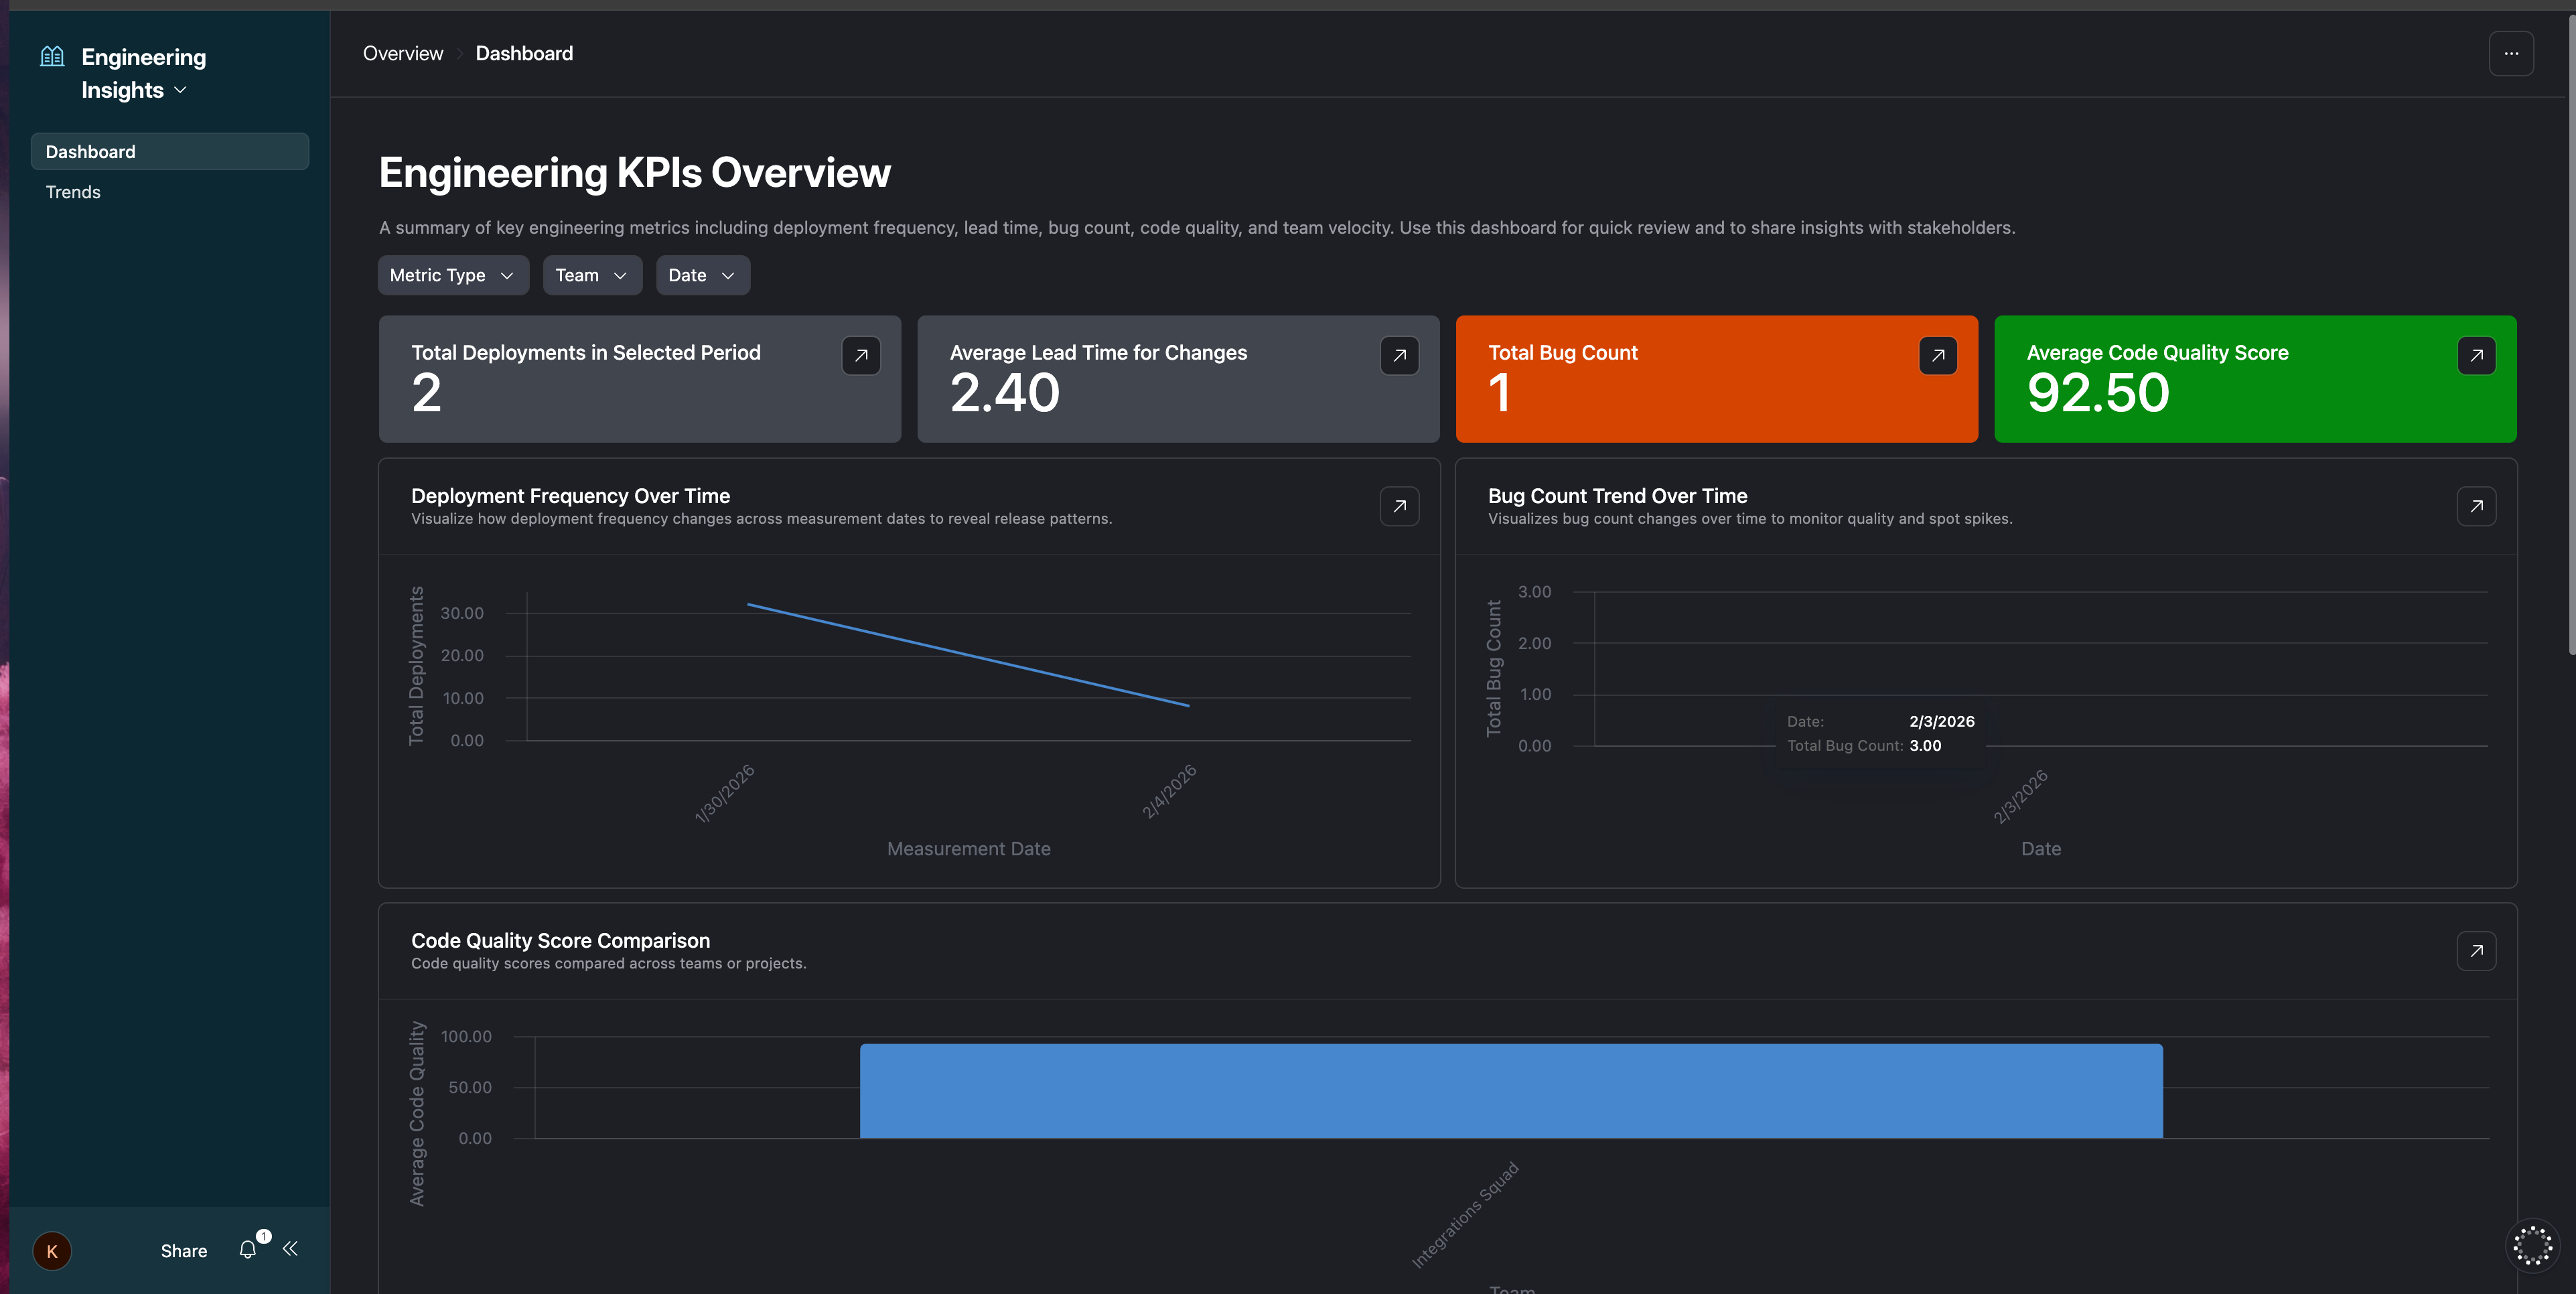Click the Integrations Squad blue bar
The width and height of the screenshot is (2576, 1294).
tap(1510, 1091)
